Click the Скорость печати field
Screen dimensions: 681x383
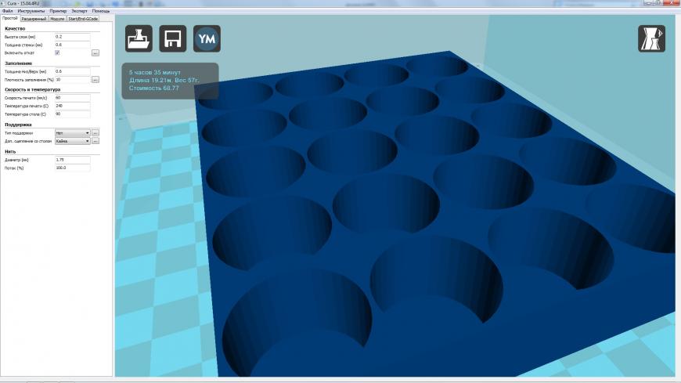pos(73,98)
